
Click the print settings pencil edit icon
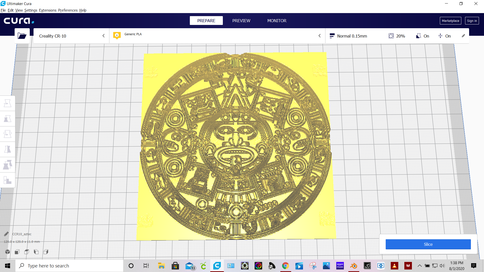tap(463, 36)
